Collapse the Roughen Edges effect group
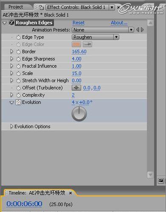The image size is (166, 212). [x=5, y=23]
